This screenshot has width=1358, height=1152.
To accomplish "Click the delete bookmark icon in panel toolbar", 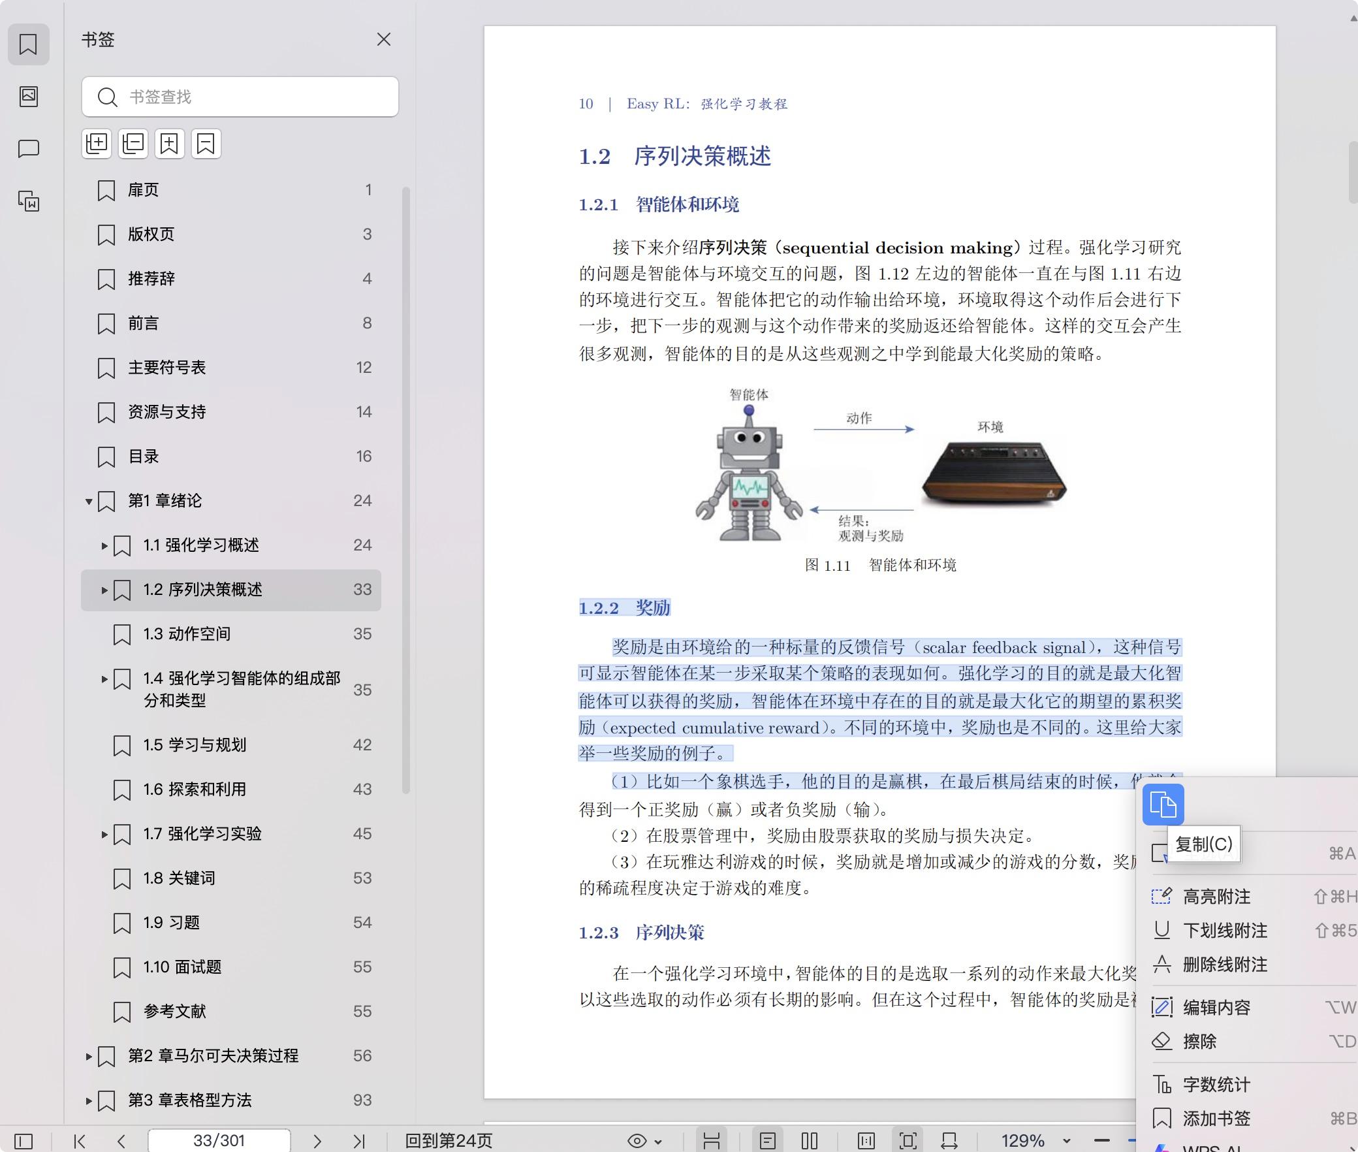I will [206, 144].
